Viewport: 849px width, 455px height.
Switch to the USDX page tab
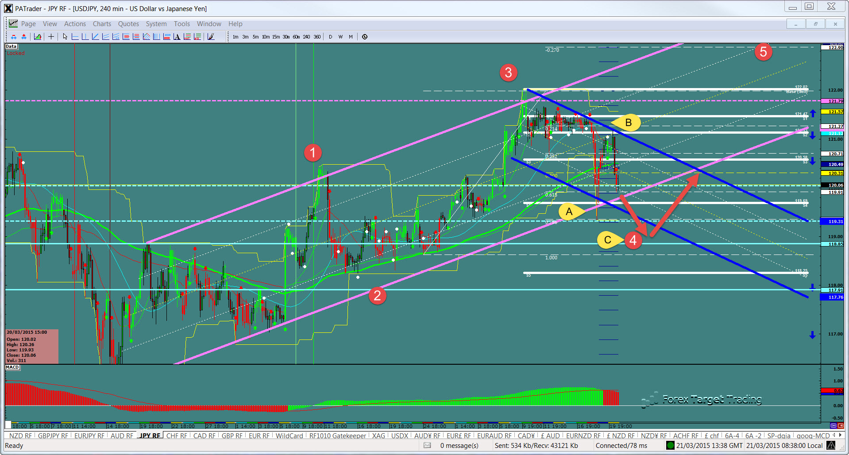coord(400,436)
